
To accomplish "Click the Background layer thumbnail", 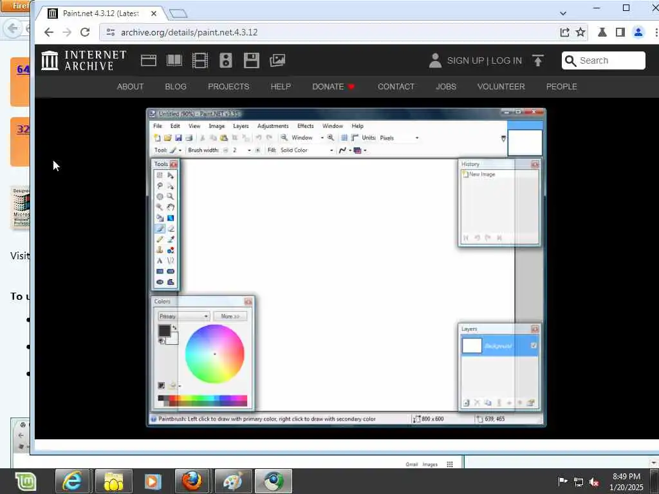I will click(x=472, y=345).
